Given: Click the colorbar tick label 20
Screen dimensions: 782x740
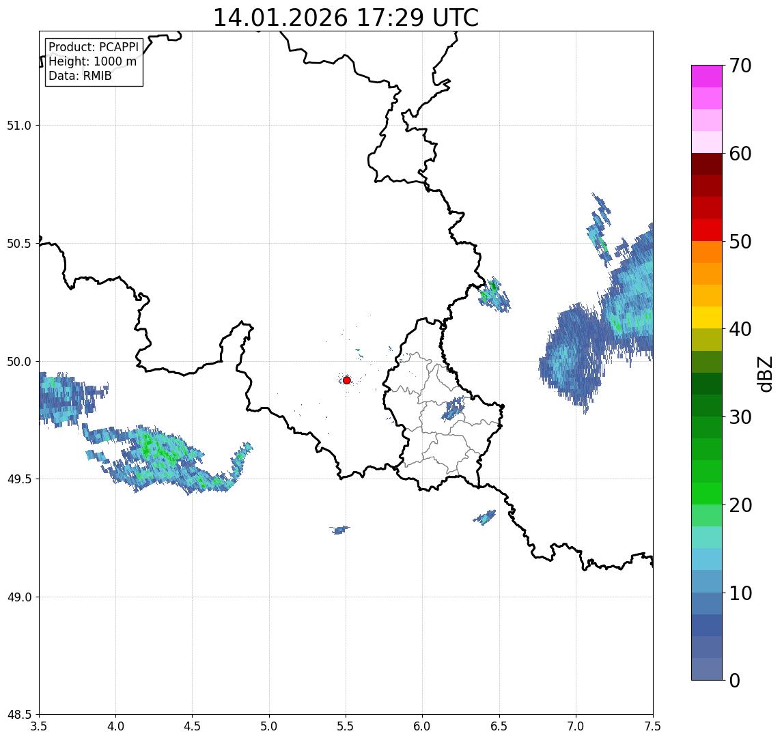Looking at the screenshot, I should pyautogui.click(x=740, y=504).
